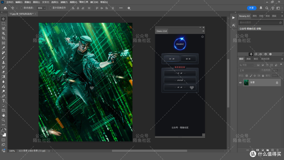Select the Eyedropper tool
The height and width of the screenshot is (160, 284).
point(3,48)
